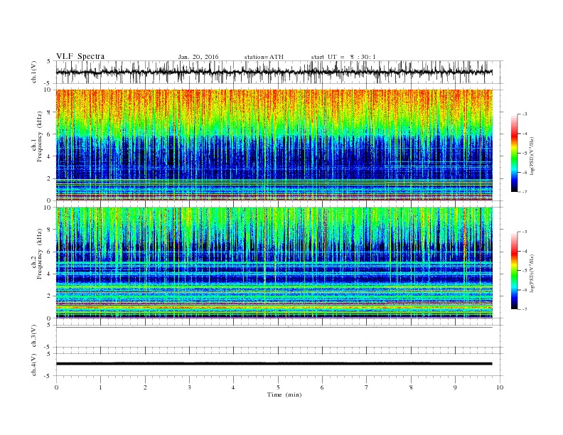
Task: Click the "ch.1(V)" waveform axis label
Action: (34, 72)
